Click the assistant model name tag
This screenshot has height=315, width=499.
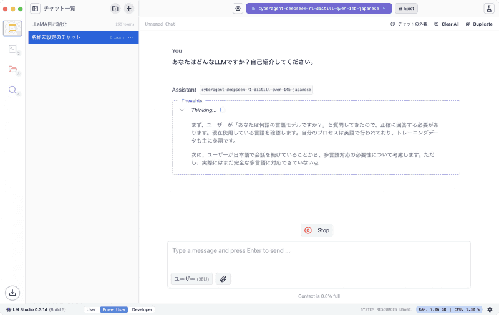[256, 90]
